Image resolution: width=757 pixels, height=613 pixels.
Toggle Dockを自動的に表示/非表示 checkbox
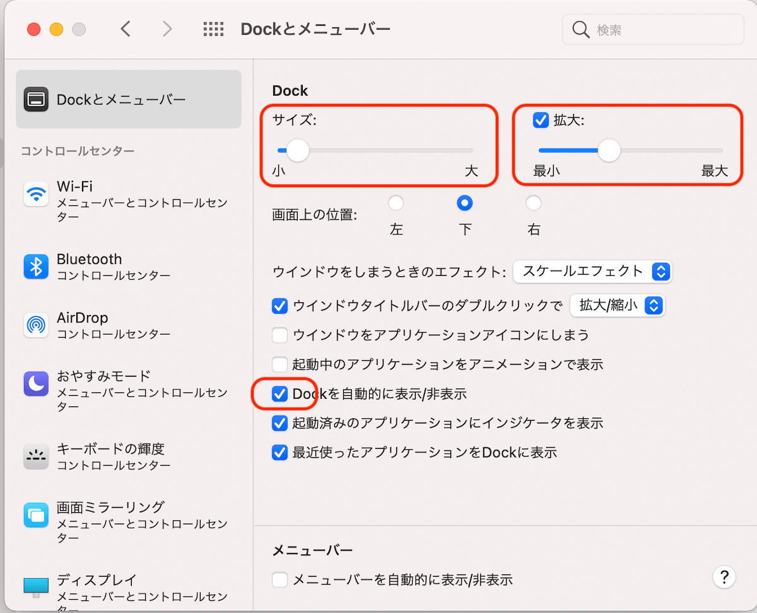[x=279, y=394]
